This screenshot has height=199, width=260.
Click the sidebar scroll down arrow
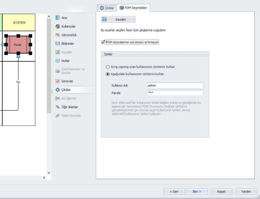[49, 173]
